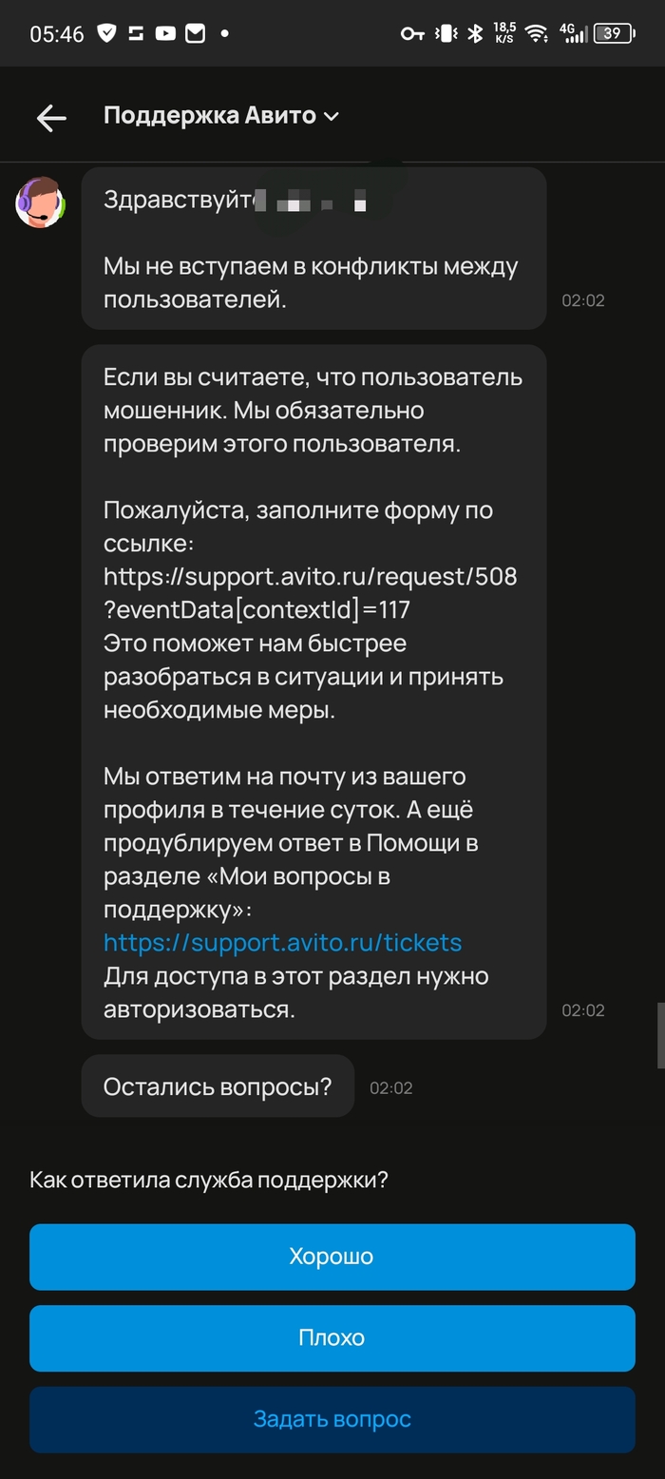The width and height of the screenshot is (665, 1479).
Task: Rate support response as Плохо
Action: (332, 1337)
